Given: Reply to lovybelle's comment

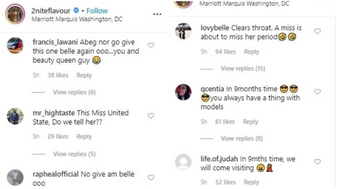Looking at the screenshot, I should point(252,51).
